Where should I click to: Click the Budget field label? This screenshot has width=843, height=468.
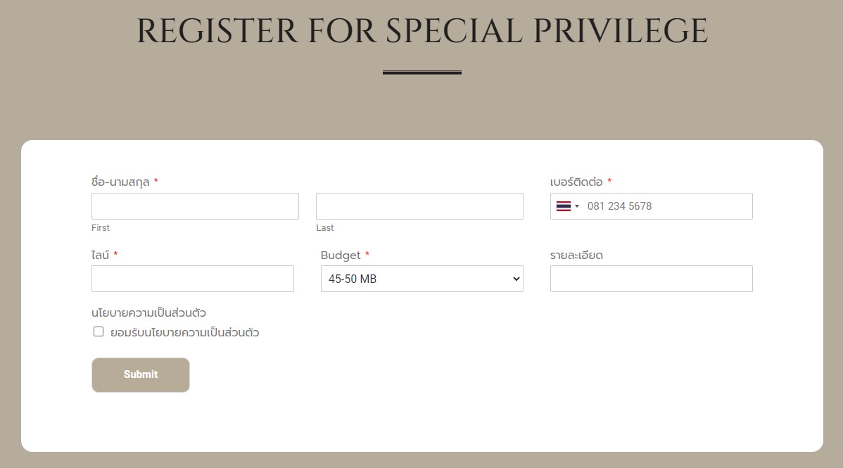pos(341,255)
